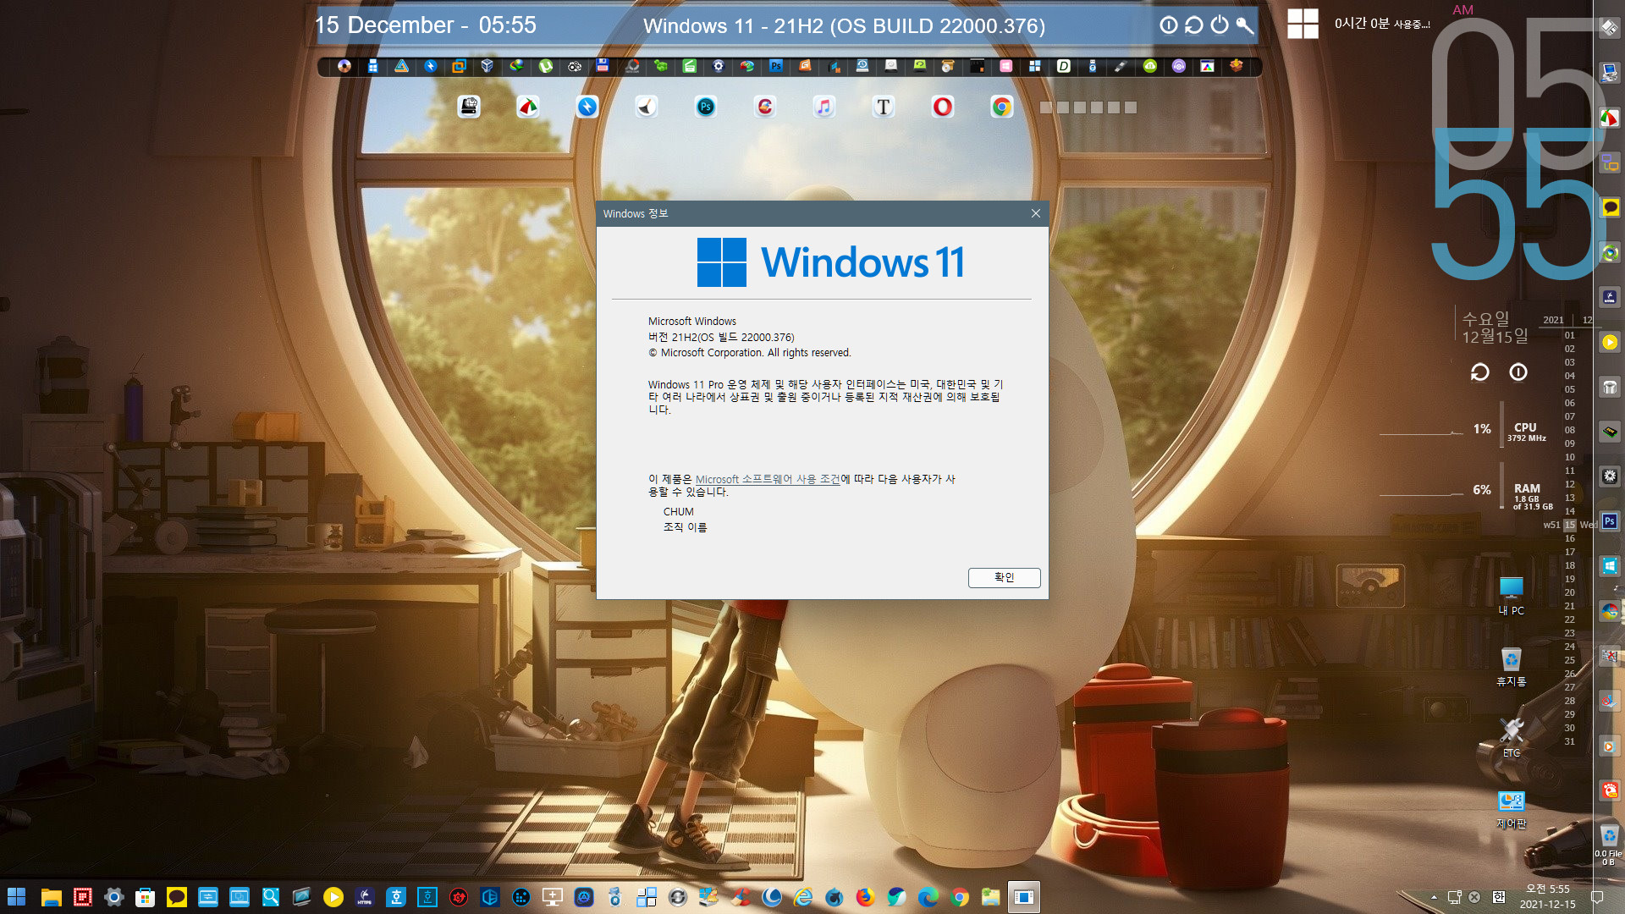The width and height of the screenshot is (1625, 914).
Task: Open the 휴지통 recycle bin icon
Action: (1511, 667)
